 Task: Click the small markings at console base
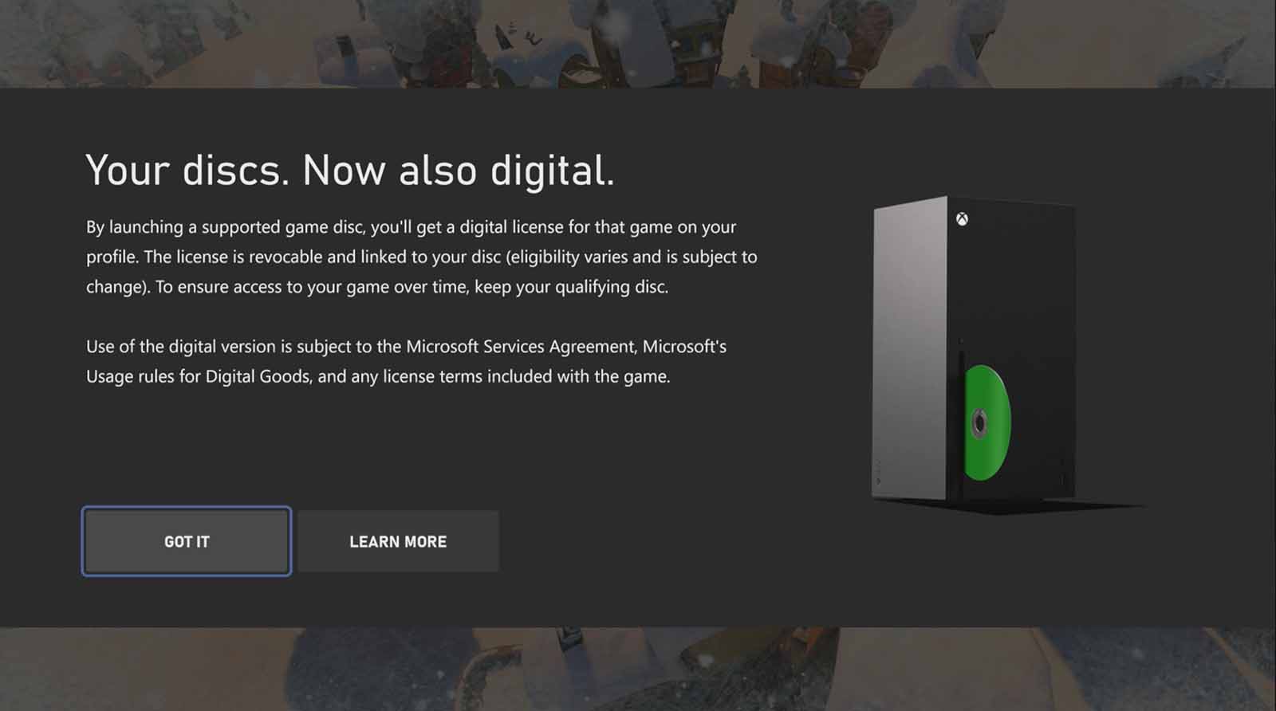coord(879,473)
